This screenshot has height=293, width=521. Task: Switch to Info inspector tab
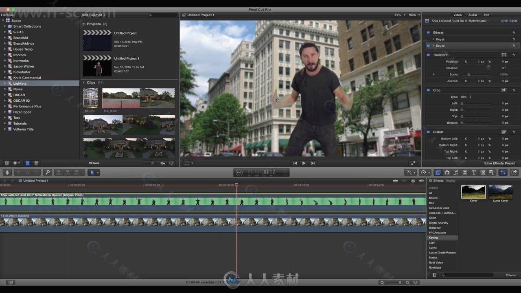486,15
